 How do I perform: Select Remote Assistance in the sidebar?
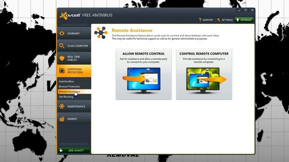coord(74,91)
